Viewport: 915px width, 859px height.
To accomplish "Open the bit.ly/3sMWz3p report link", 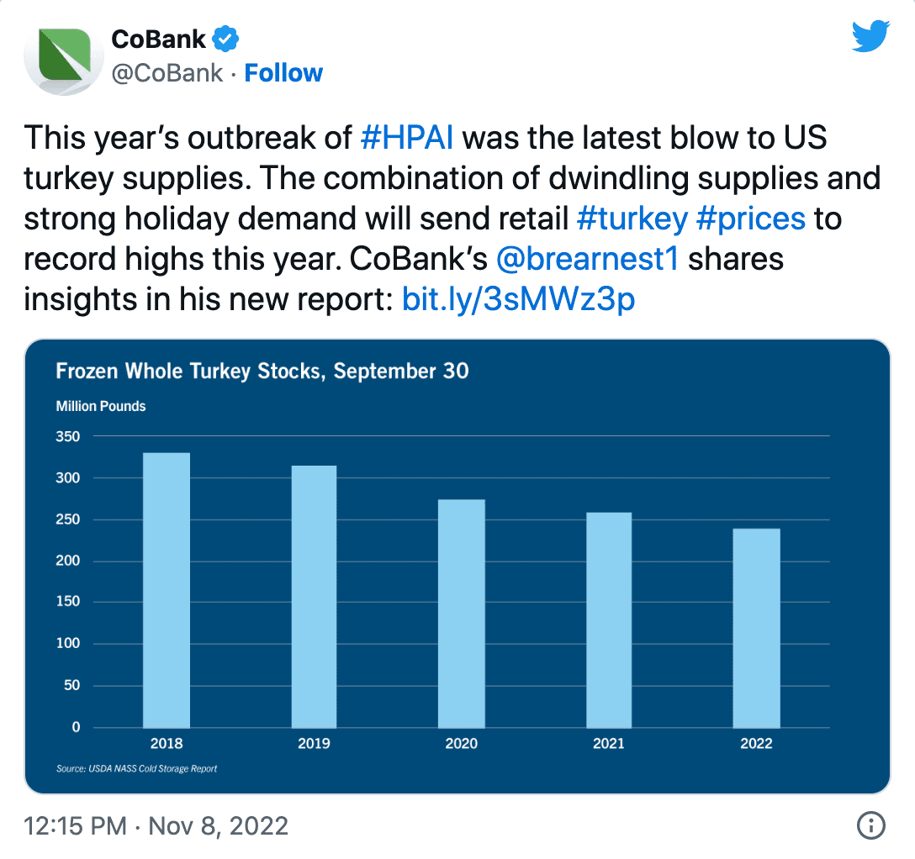I will tap(518, 299).
